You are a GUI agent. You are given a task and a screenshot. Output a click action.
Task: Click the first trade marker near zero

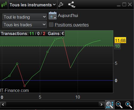pos(10,76)
